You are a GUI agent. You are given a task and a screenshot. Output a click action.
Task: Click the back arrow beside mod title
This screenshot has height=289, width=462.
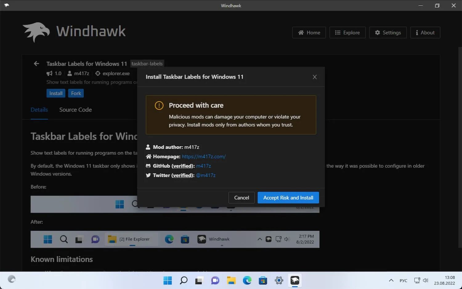(36, 63)
